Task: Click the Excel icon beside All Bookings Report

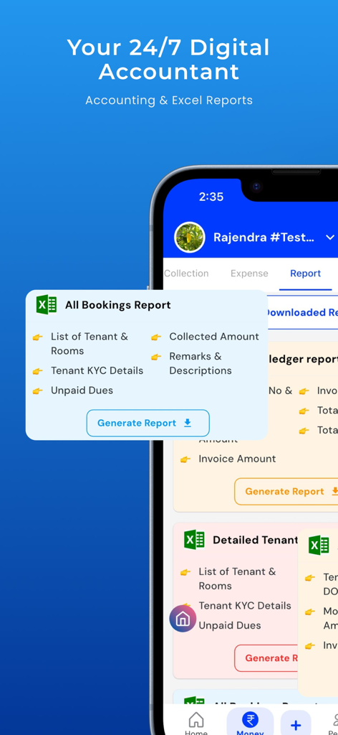Action: pos(47,304)
